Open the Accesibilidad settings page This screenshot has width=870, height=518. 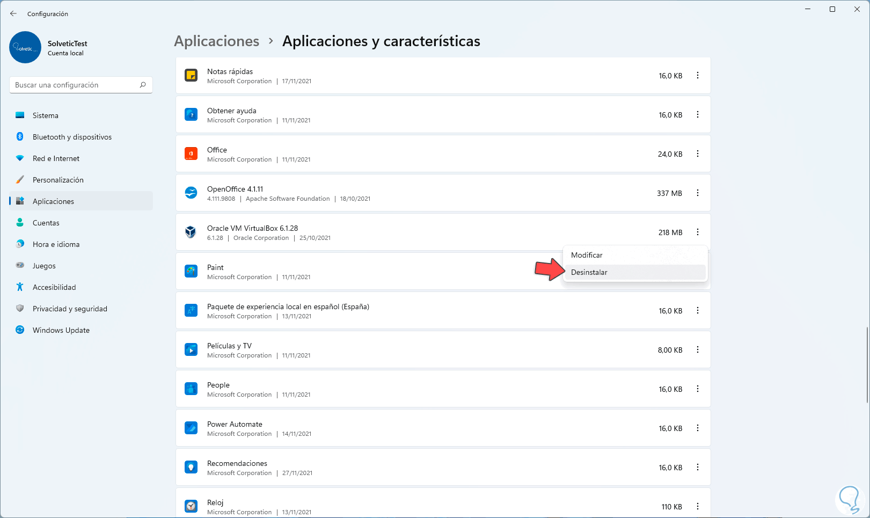tap(54, 287)
